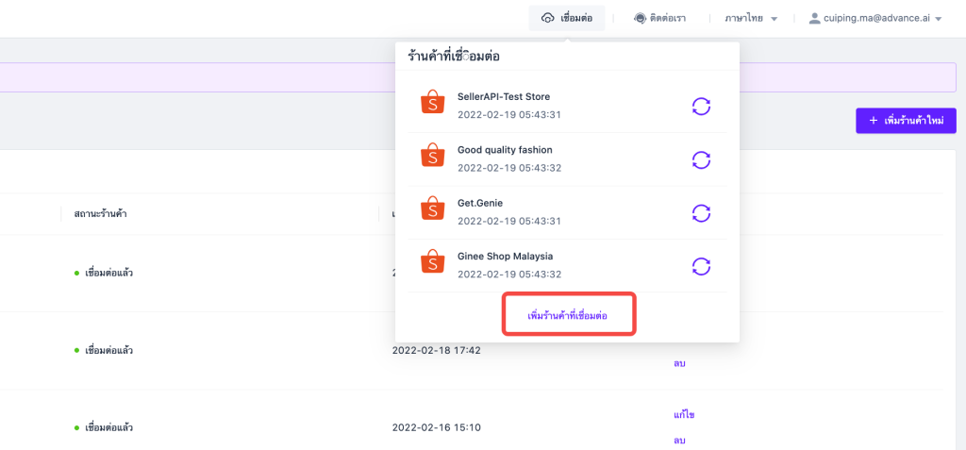Open the เชื่อมต่อ menu in header
This screenshot has width=966, height=450.
coord(567,19)
